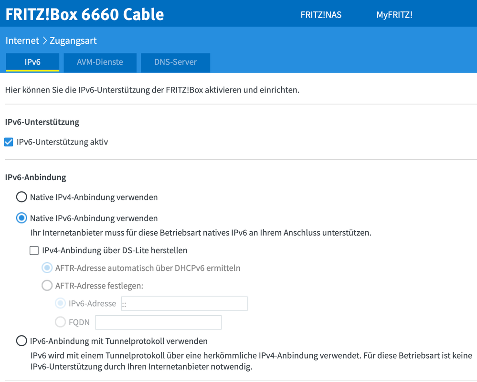Switch to the DNS-Server tab
The image size is (477, 382).
tap(175, 62)
